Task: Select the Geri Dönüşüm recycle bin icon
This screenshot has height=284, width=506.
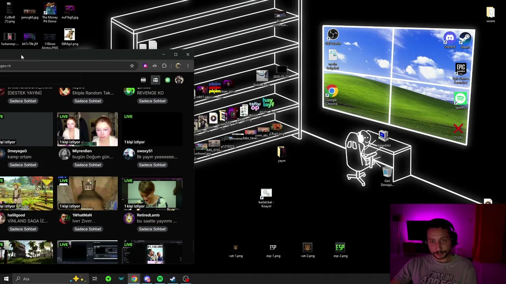Action: 387,176
